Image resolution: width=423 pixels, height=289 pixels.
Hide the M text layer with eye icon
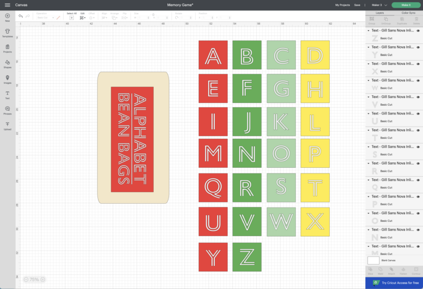[418, 246]
